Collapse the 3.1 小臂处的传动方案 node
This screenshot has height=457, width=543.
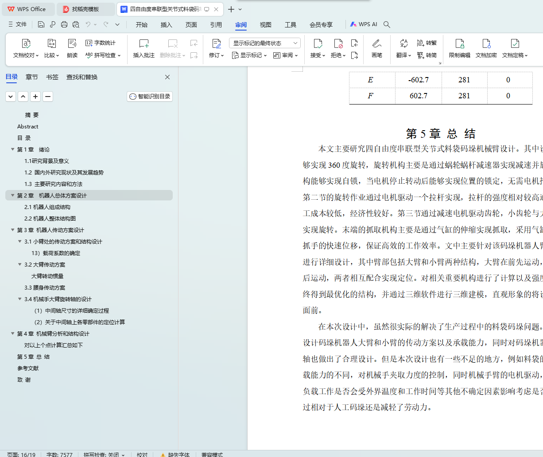coord(20,241)
